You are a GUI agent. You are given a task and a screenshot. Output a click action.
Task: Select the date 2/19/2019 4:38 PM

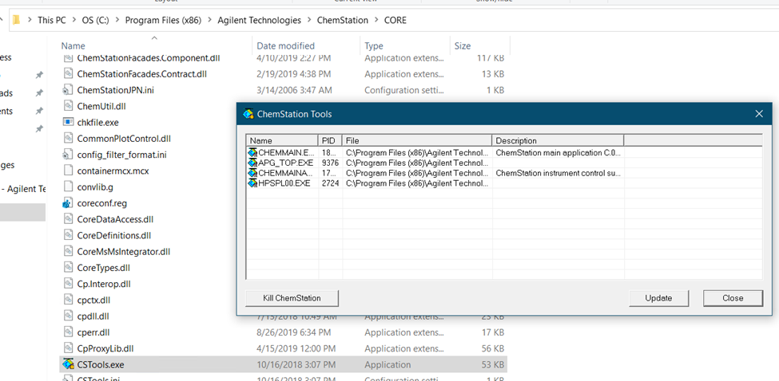point(293,74)
